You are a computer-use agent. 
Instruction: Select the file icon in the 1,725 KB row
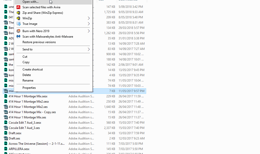[x=6, y=12]
